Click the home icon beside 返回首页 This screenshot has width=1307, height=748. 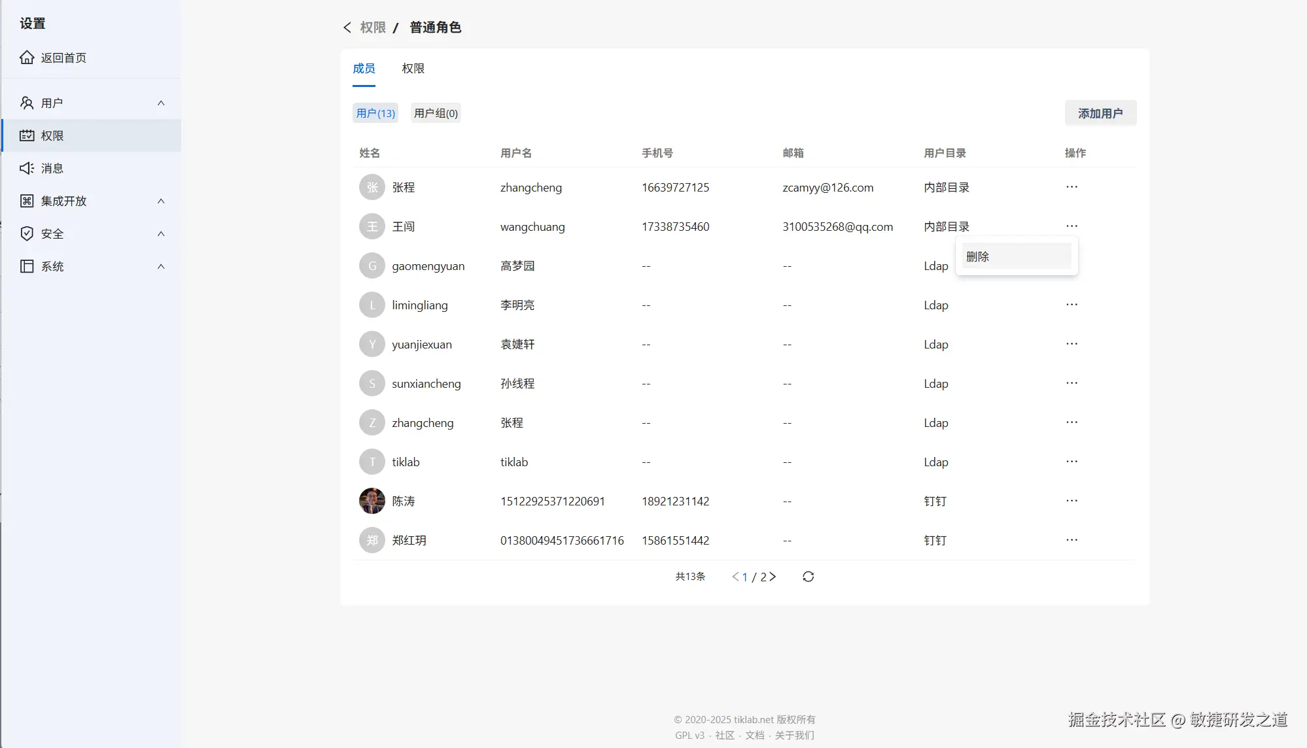pos(27,58)
